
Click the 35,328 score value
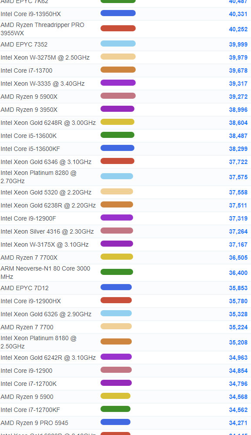pyautogui.click(x=238, y=314)
